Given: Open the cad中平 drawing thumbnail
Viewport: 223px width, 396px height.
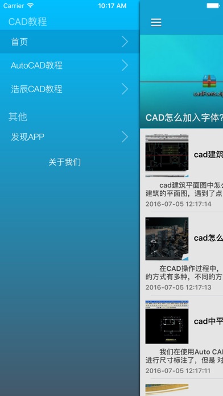Looking at the screenshot, I should tap(167, 322).
